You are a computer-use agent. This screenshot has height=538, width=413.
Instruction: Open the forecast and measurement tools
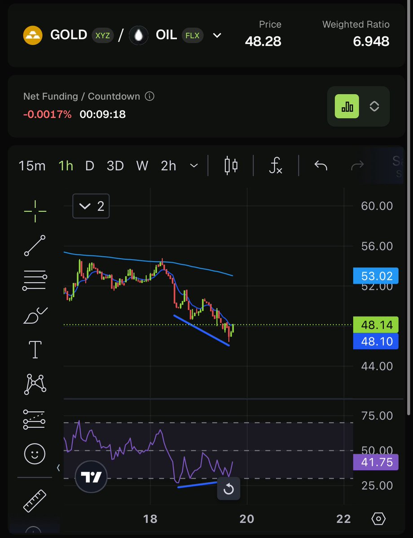34,419
